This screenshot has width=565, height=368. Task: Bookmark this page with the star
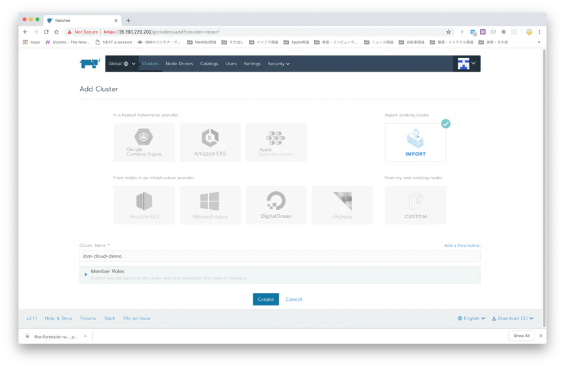[449, 32]
